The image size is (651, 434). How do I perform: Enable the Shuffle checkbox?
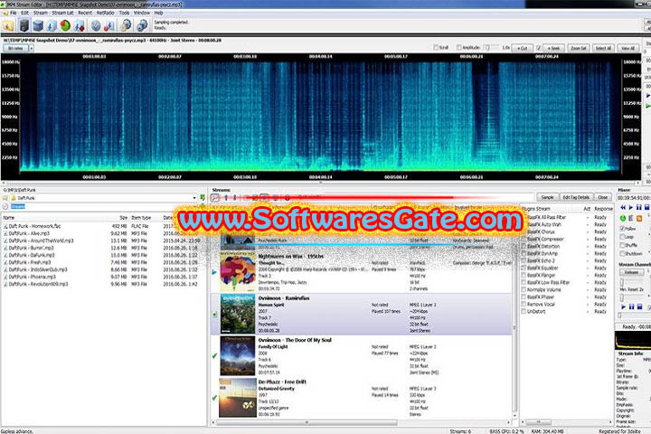click(x=622, y=245)
